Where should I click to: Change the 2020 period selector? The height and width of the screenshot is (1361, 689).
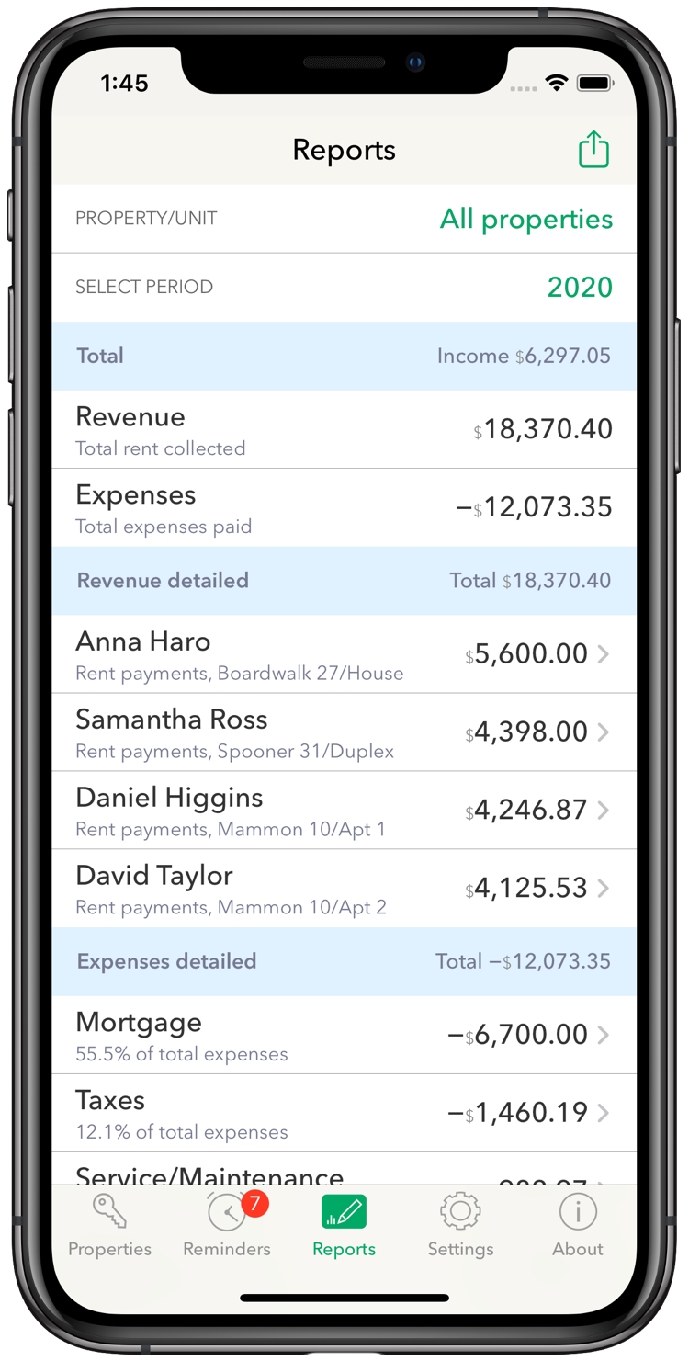point(580,287)
